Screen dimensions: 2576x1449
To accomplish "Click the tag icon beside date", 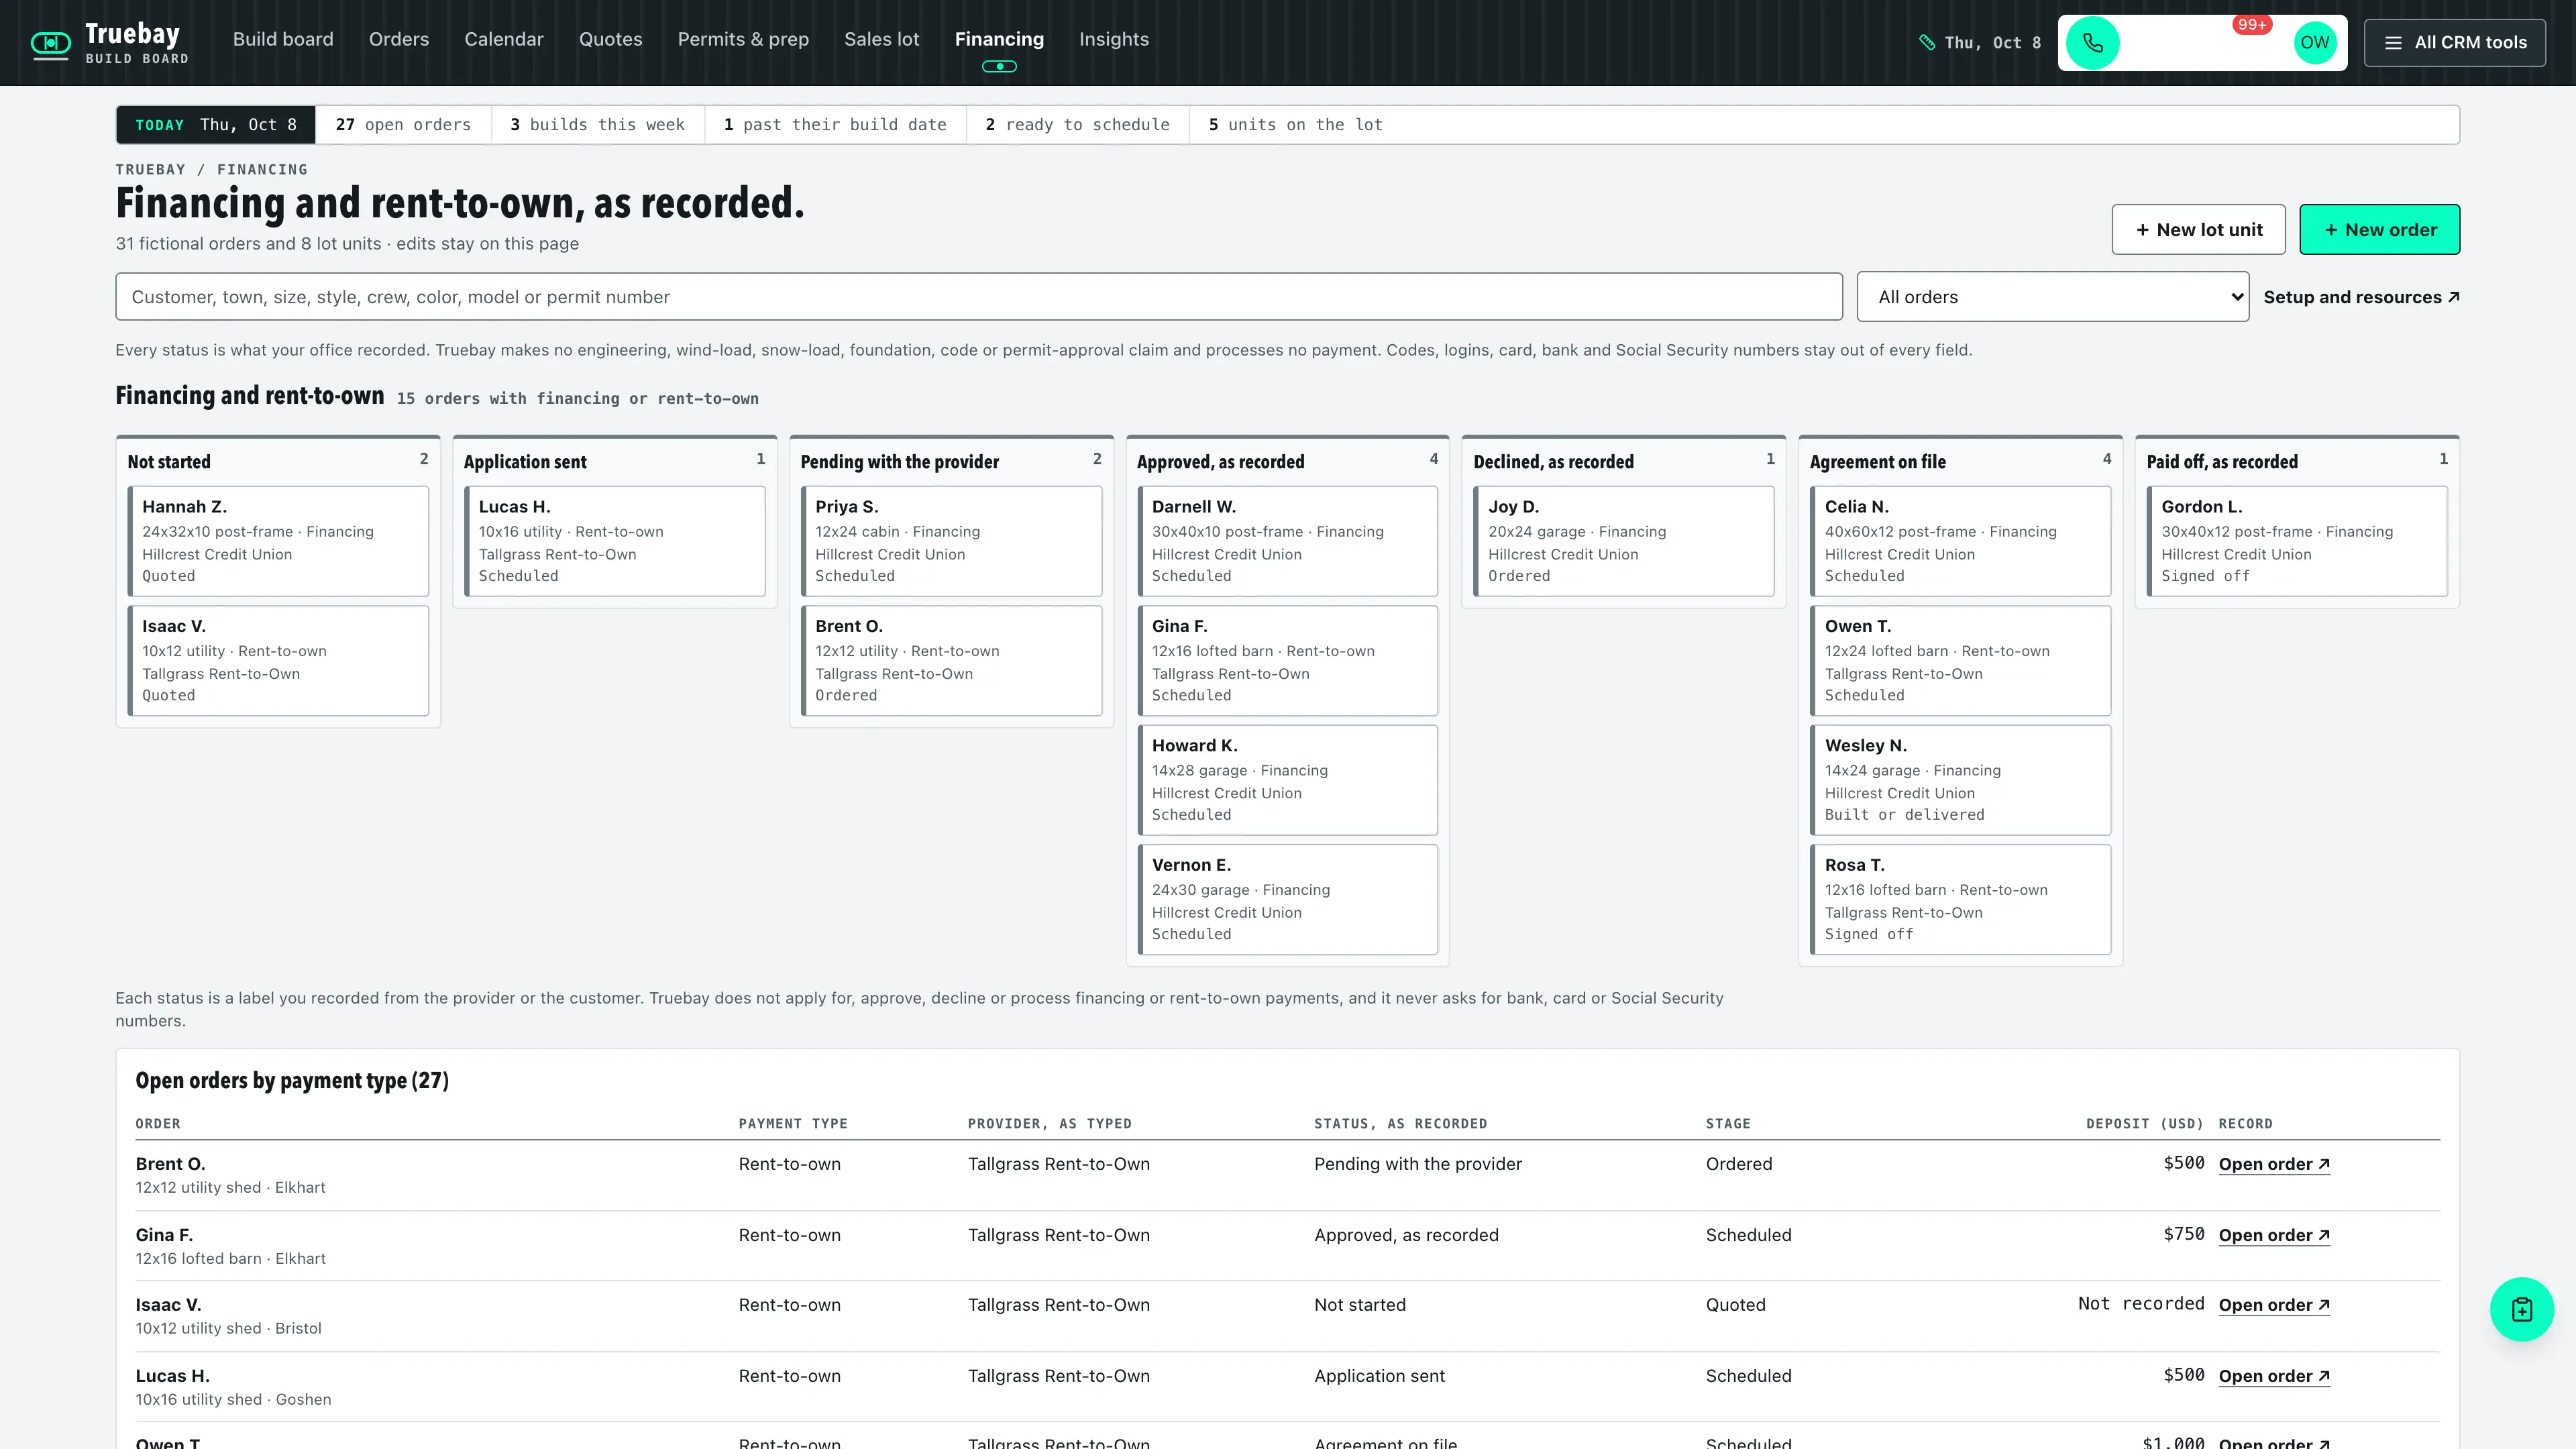I will [1927, 43].
